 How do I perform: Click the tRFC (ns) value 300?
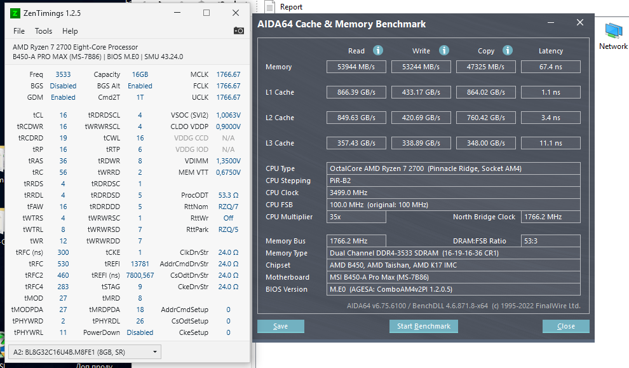(x=63, y=252)
